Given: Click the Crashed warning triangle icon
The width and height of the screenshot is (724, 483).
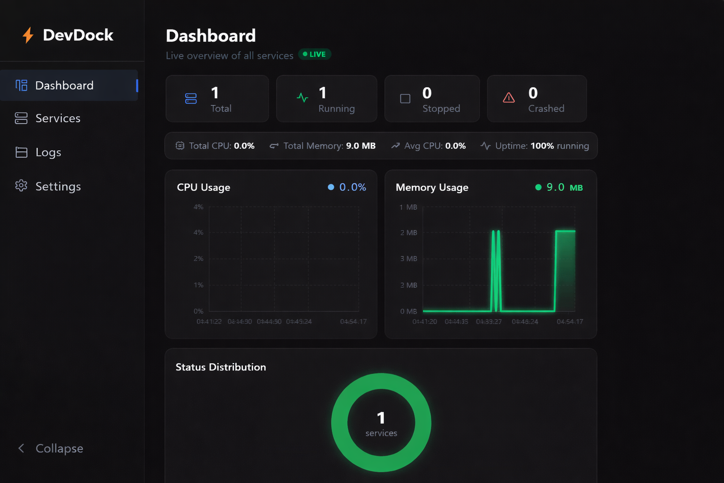Looking at the screenshot, I should coord(509,98).
